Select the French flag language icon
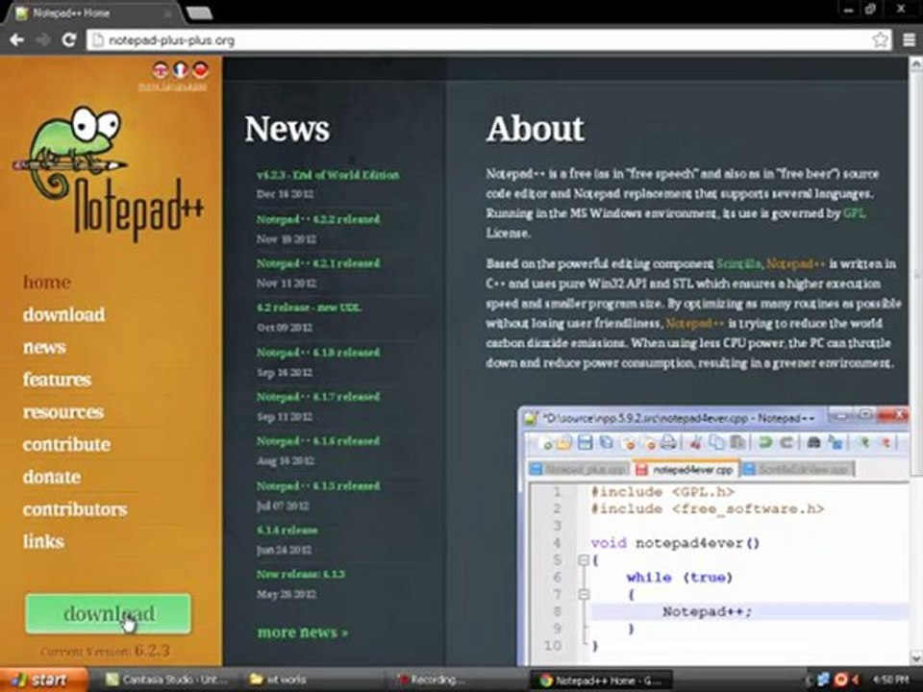This screenshot has height=692, width=923. (180, 70)
